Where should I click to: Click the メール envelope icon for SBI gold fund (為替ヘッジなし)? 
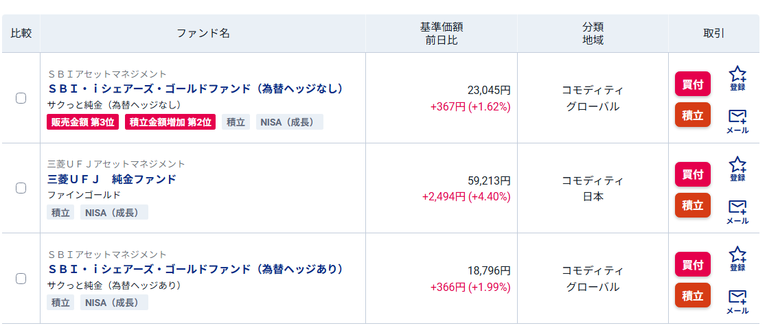tap(737, 120)
